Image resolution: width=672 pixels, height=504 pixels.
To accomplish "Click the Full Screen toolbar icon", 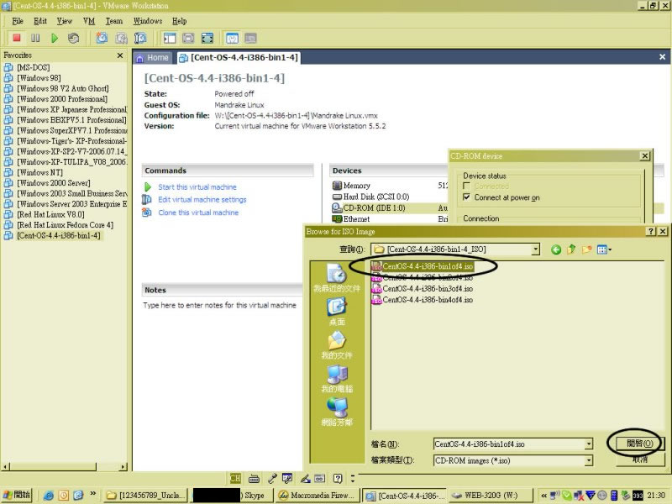I will click(x=188, y=38).
